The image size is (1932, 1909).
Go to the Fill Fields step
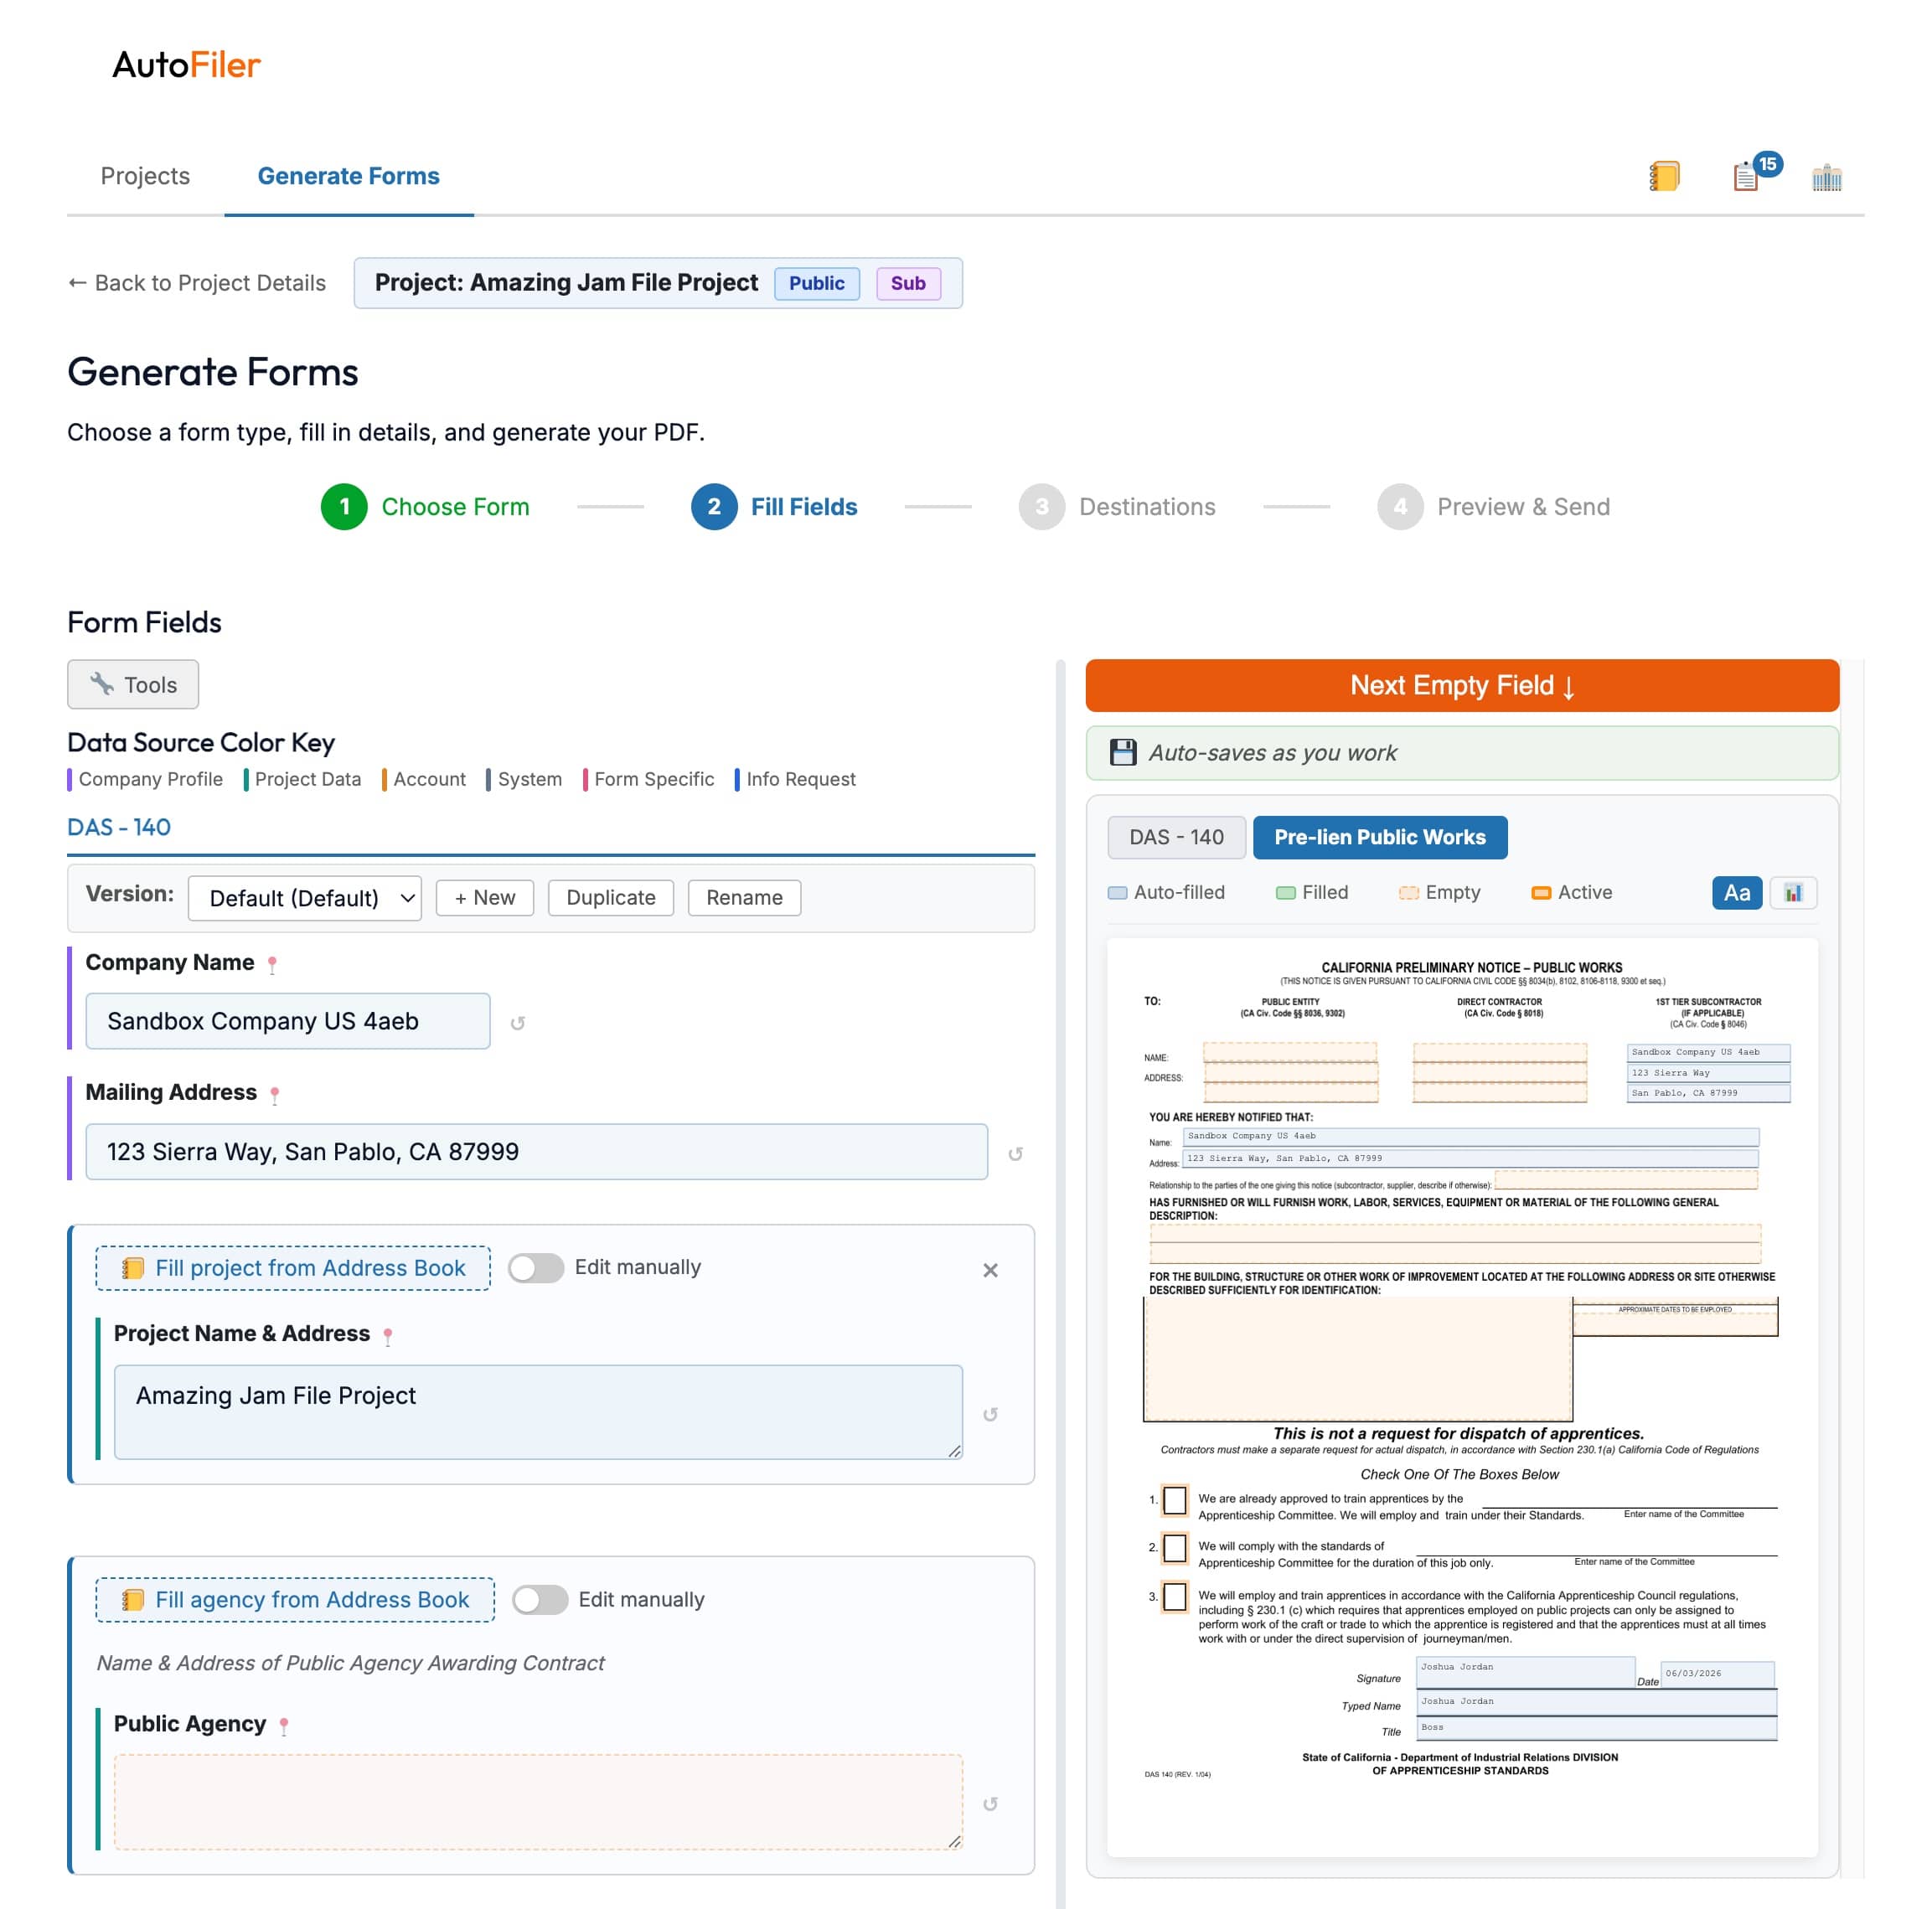774,506
